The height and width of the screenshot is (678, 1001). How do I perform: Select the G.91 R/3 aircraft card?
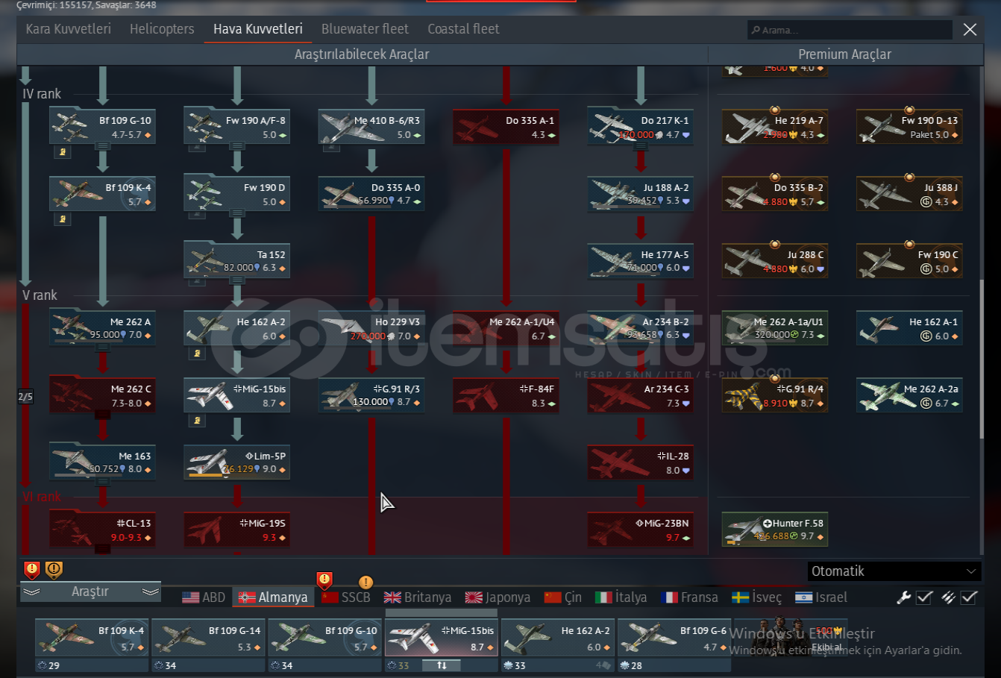coord(371,395)
